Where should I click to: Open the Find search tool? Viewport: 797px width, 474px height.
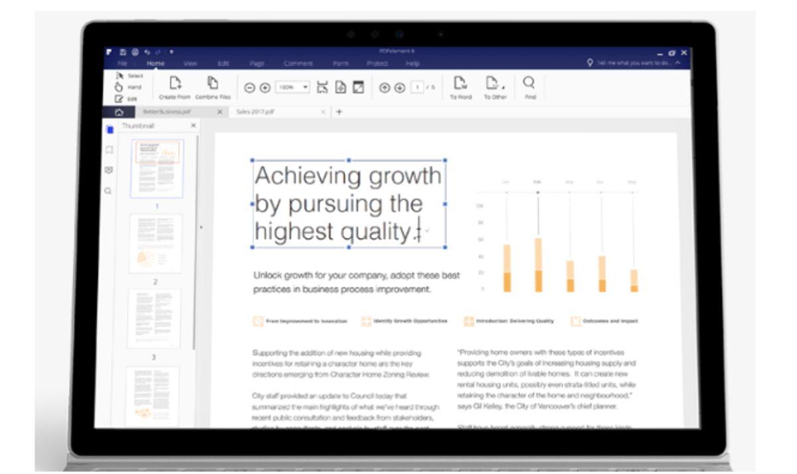[529, 84]
